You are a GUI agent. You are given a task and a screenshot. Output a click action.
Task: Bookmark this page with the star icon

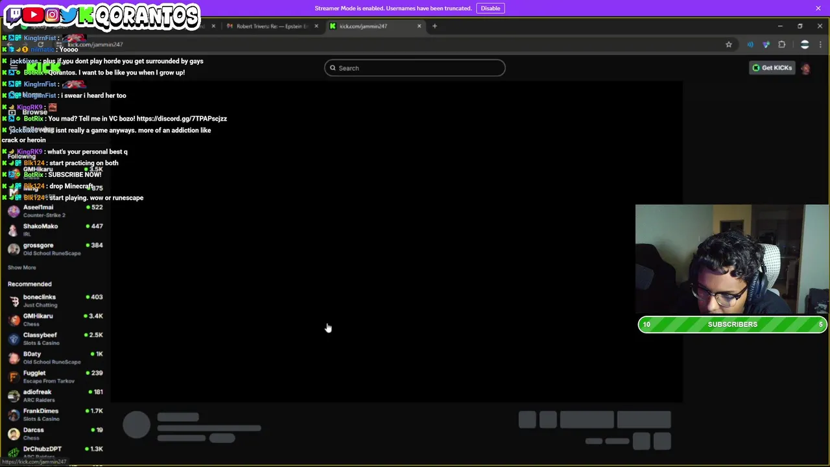[x=729, y=45]
